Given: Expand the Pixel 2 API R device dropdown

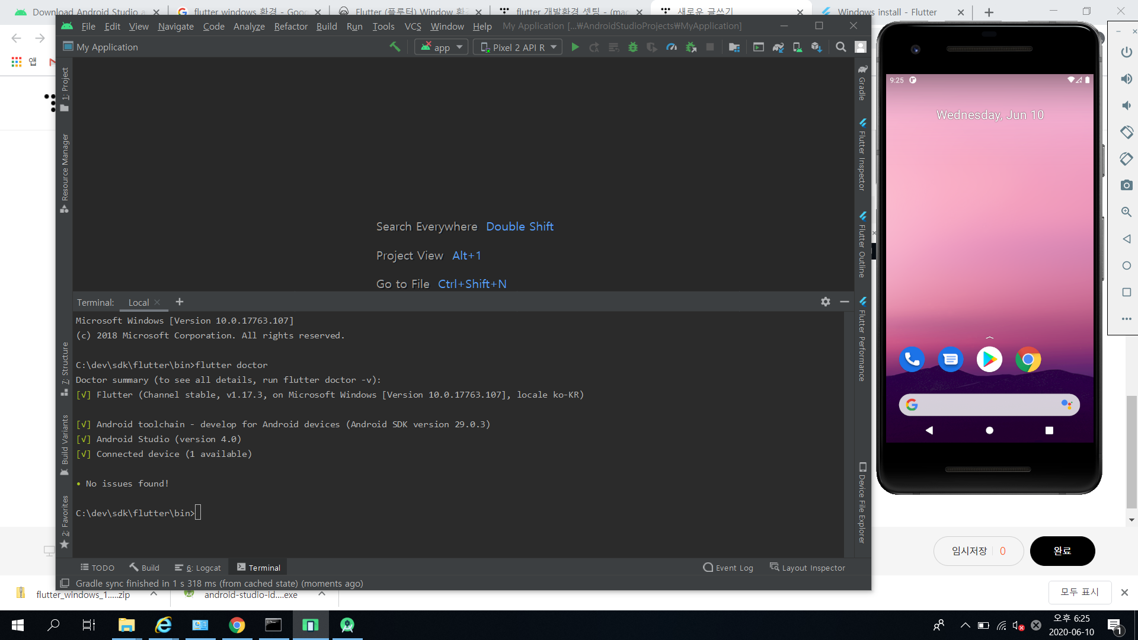Looking at the screenshot, I should 517,47.
